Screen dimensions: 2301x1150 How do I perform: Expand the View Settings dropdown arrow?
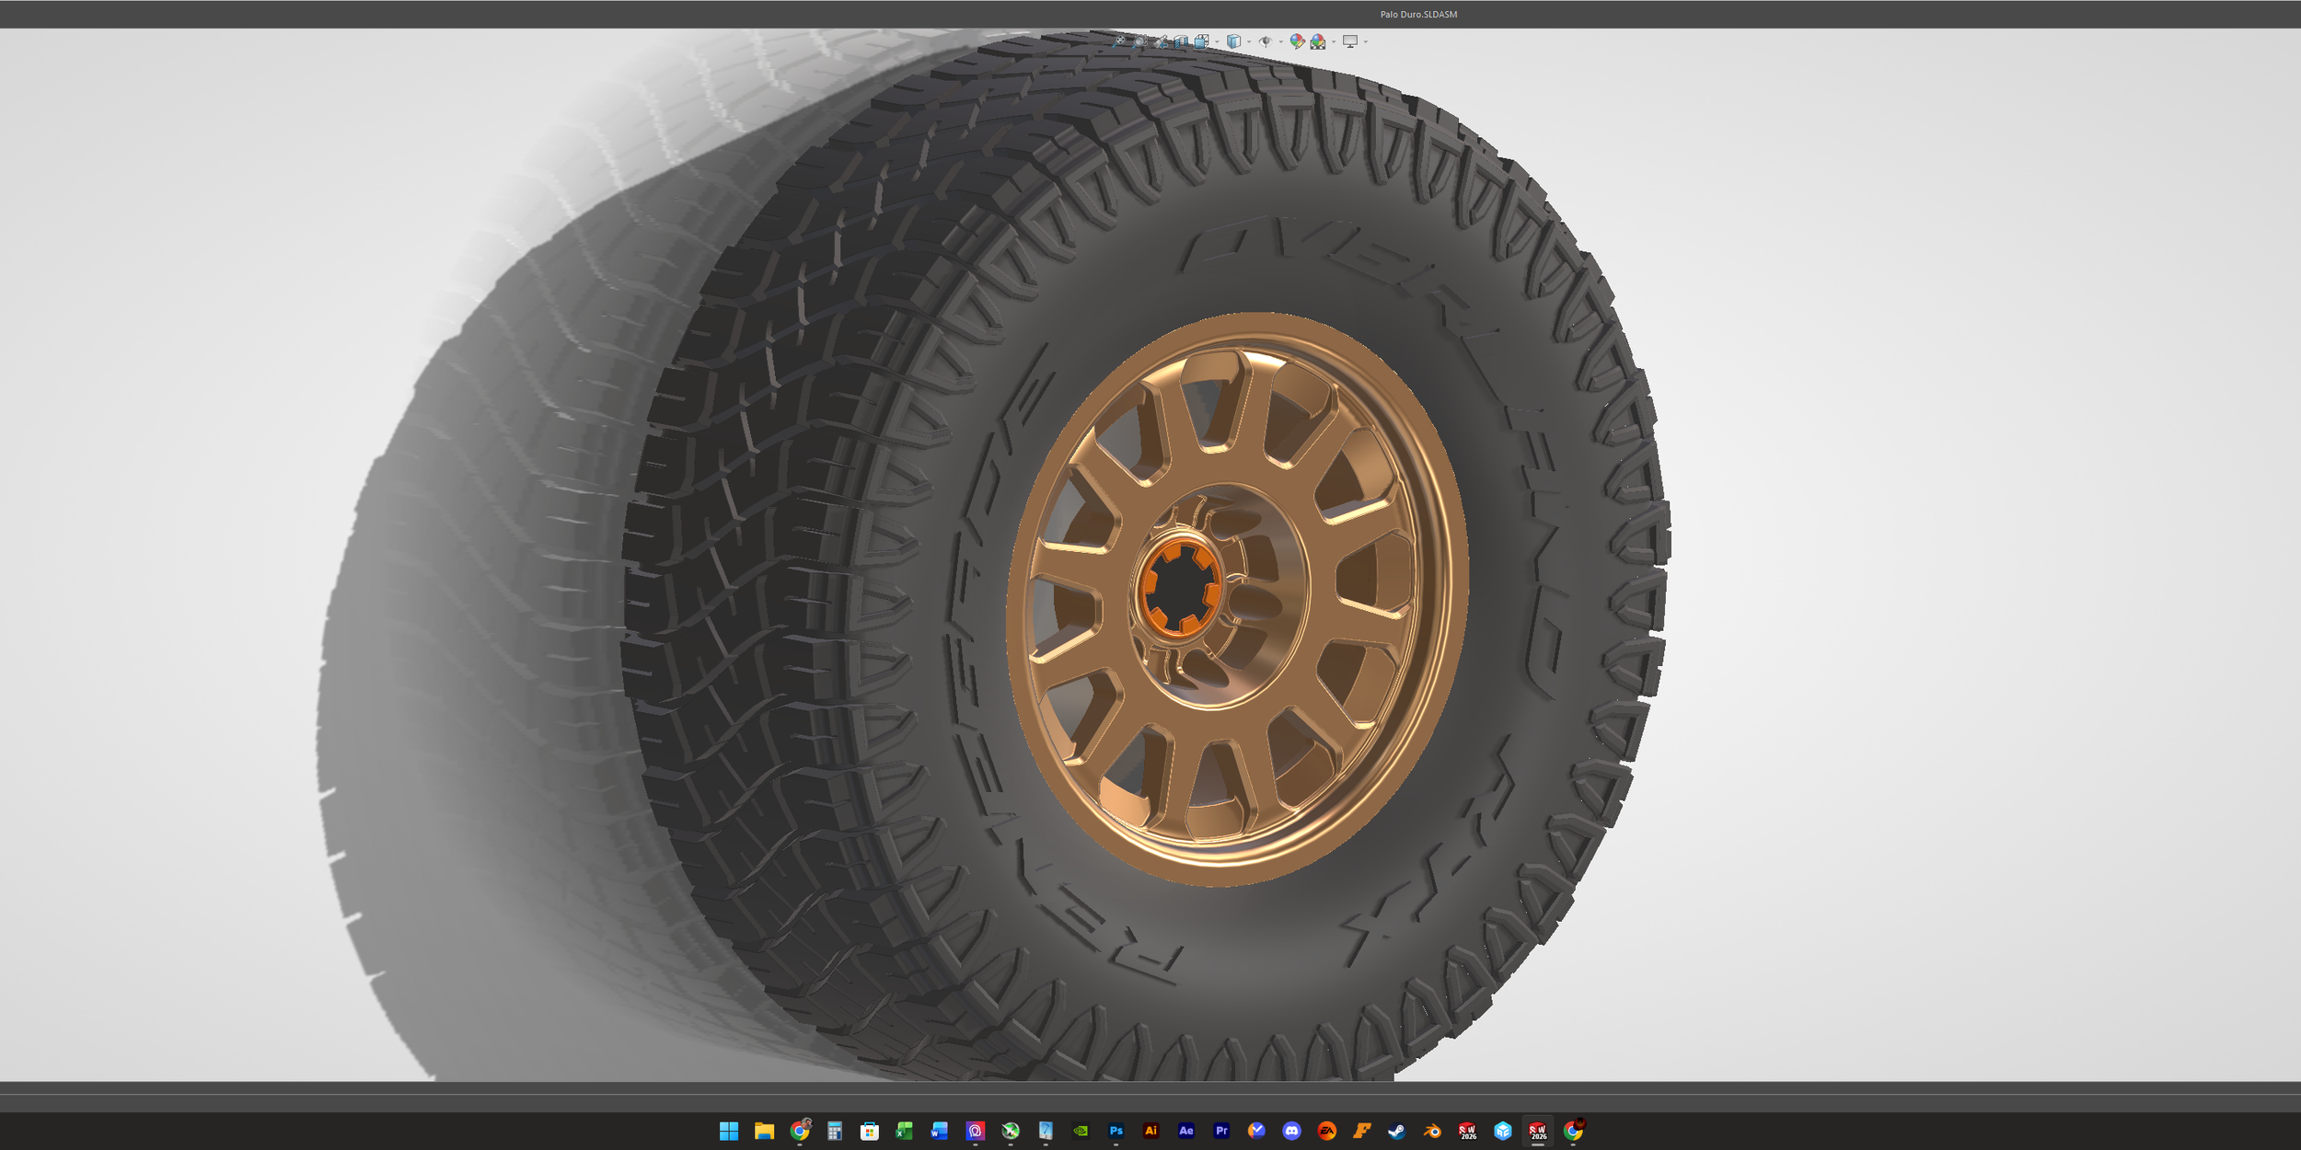click(1366, 41)
